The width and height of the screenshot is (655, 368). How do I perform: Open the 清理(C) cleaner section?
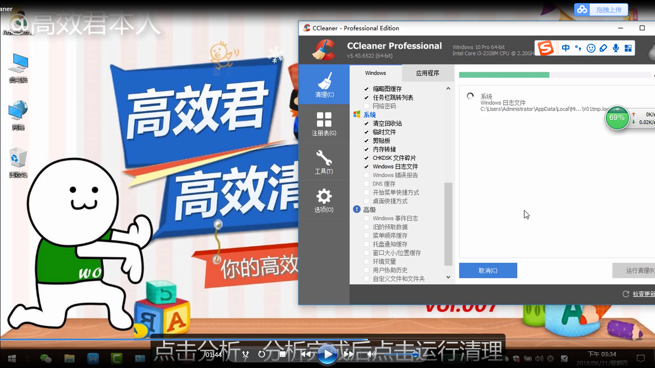point(324,84)
